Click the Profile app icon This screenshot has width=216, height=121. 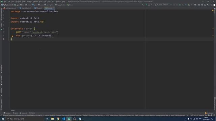(186, 5)
